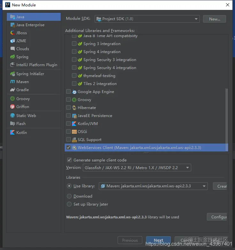Click the IntelliJ Platform Plugin icon
Screen dimensions: 235x250
(12, 65)
